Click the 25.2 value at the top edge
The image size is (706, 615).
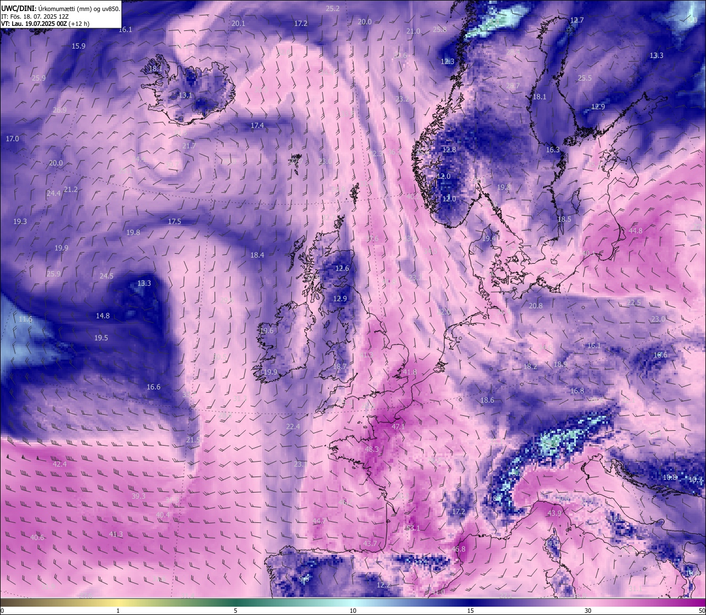pyautogui.click(x=333, y=8)
